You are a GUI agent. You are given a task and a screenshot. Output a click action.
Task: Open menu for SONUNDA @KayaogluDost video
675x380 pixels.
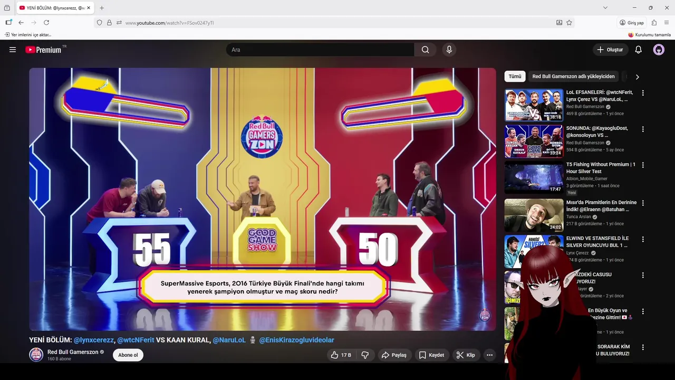pyautogui.click(x=642, y=129)
